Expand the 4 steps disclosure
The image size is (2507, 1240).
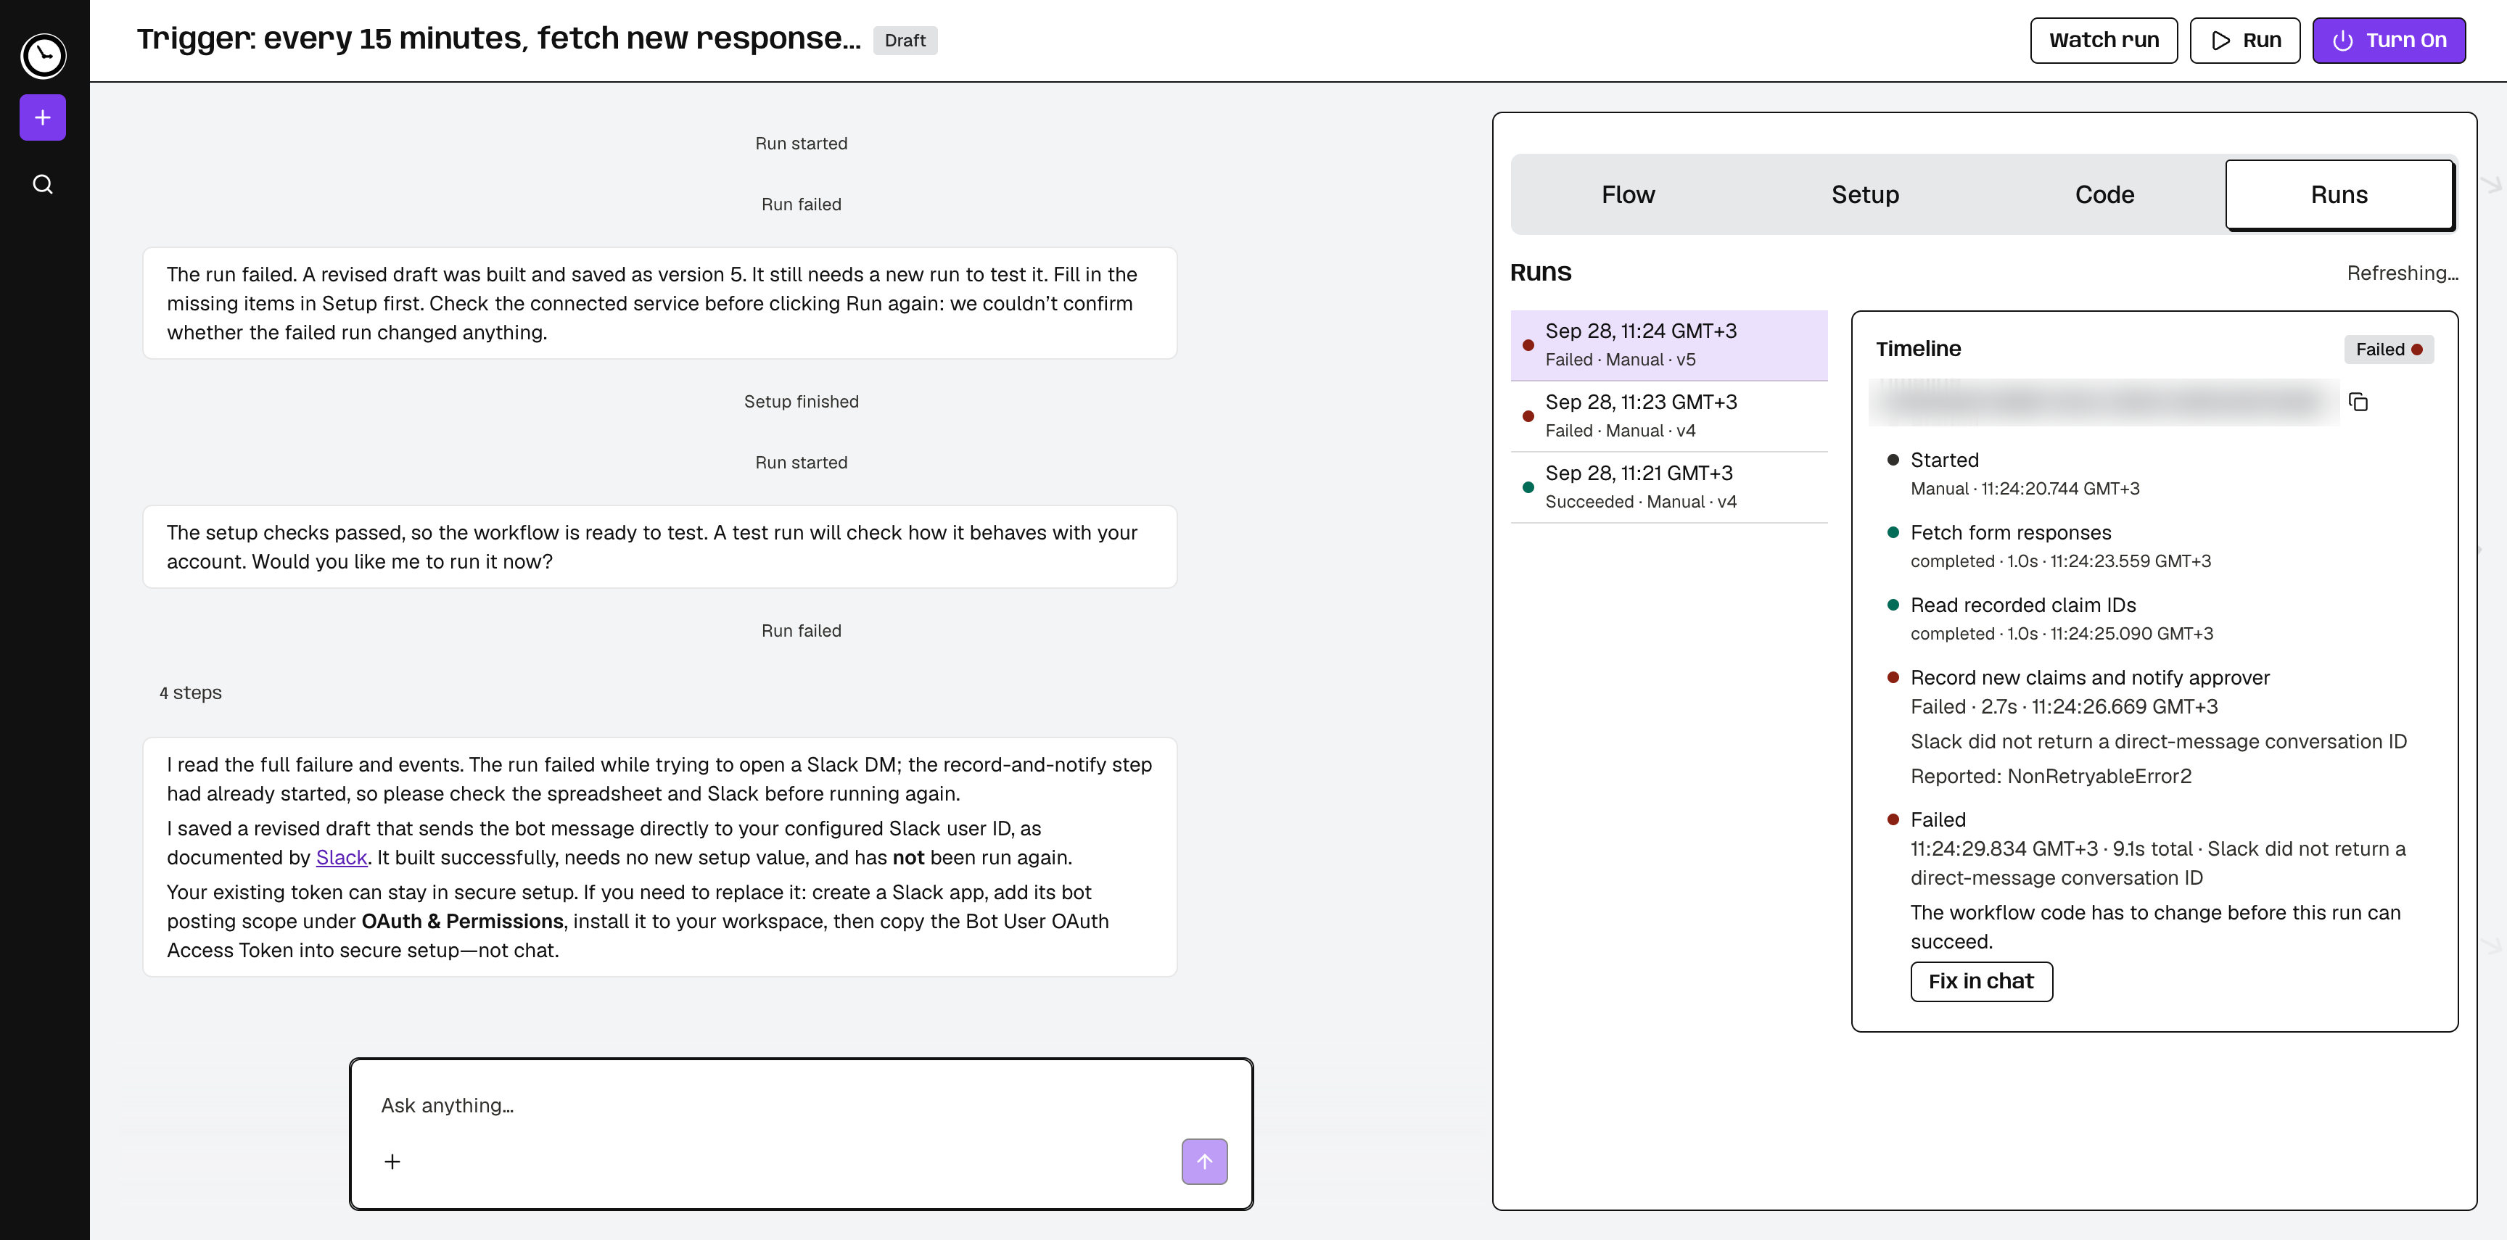[190, 693]
